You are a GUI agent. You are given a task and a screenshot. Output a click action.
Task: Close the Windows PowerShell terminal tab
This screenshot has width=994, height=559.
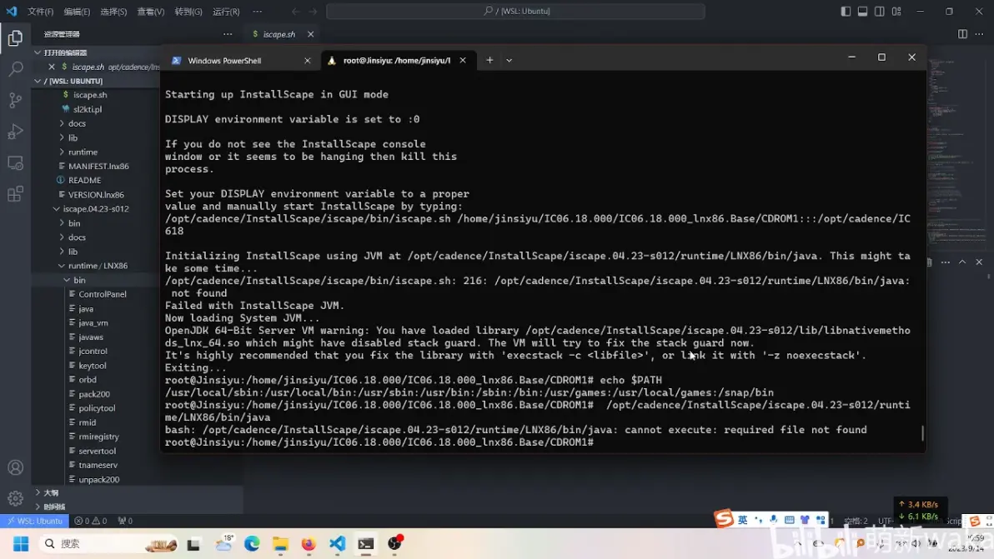coord(308,61)
